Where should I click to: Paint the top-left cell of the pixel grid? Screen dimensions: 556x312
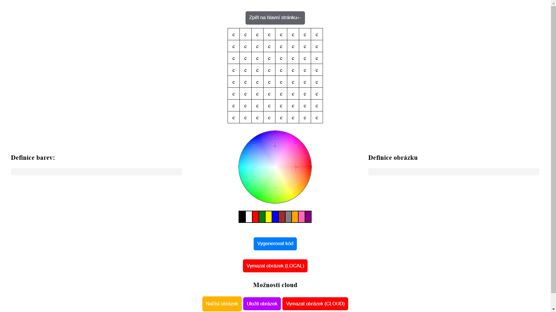234,34
